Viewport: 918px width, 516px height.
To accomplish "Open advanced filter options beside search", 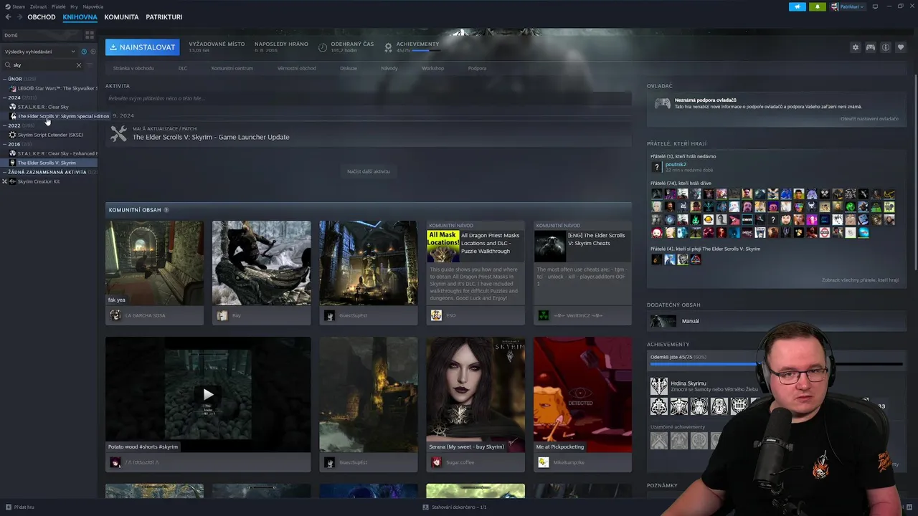I will coord(91,65).
